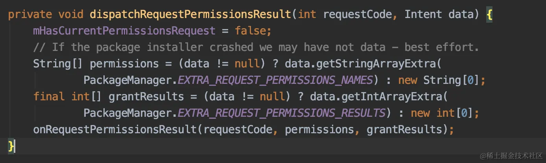Click the Intent parameter type
Screen dimensions: 546x163
423,14
